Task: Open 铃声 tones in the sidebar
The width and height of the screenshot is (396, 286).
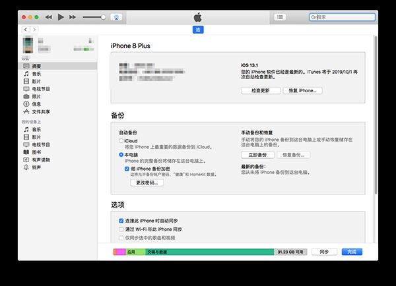Action: [57, 167]
